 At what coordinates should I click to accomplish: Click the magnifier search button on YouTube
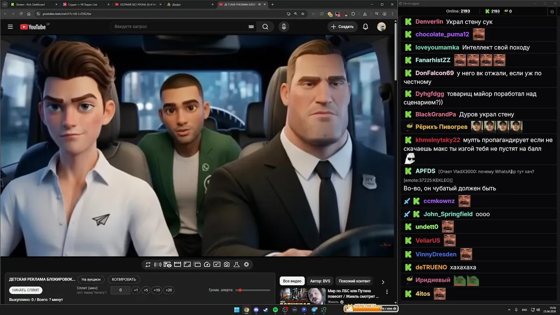[x=265, y=27]
